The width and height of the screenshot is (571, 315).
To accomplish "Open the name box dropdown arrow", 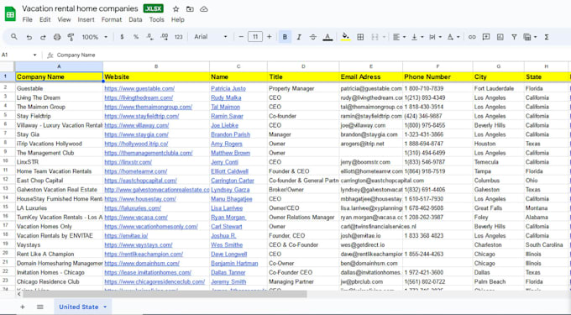I will pyautogui.click(x=35, y=55).
